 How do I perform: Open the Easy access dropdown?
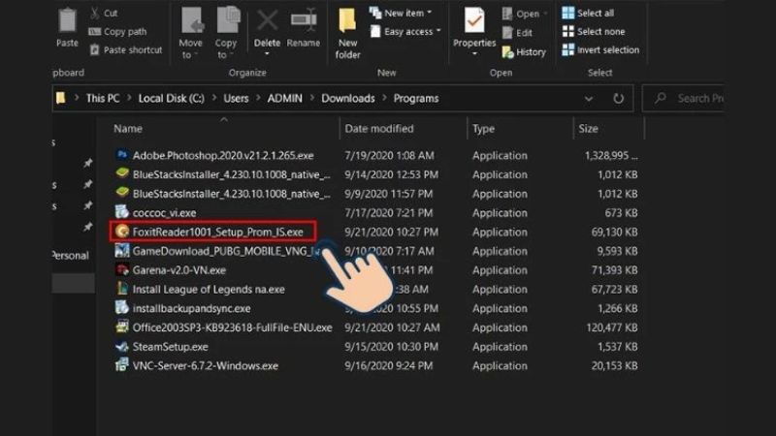coord(405,32)
